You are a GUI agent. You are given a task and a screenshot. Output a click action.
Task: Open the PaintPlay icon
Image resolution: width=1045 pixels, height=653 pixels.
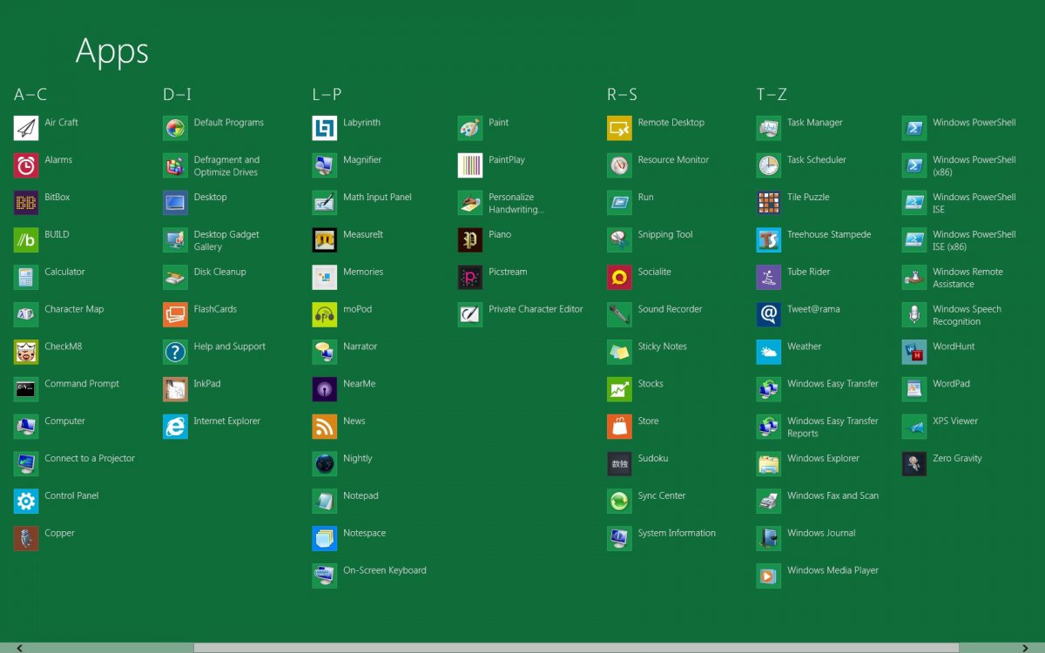470,165
